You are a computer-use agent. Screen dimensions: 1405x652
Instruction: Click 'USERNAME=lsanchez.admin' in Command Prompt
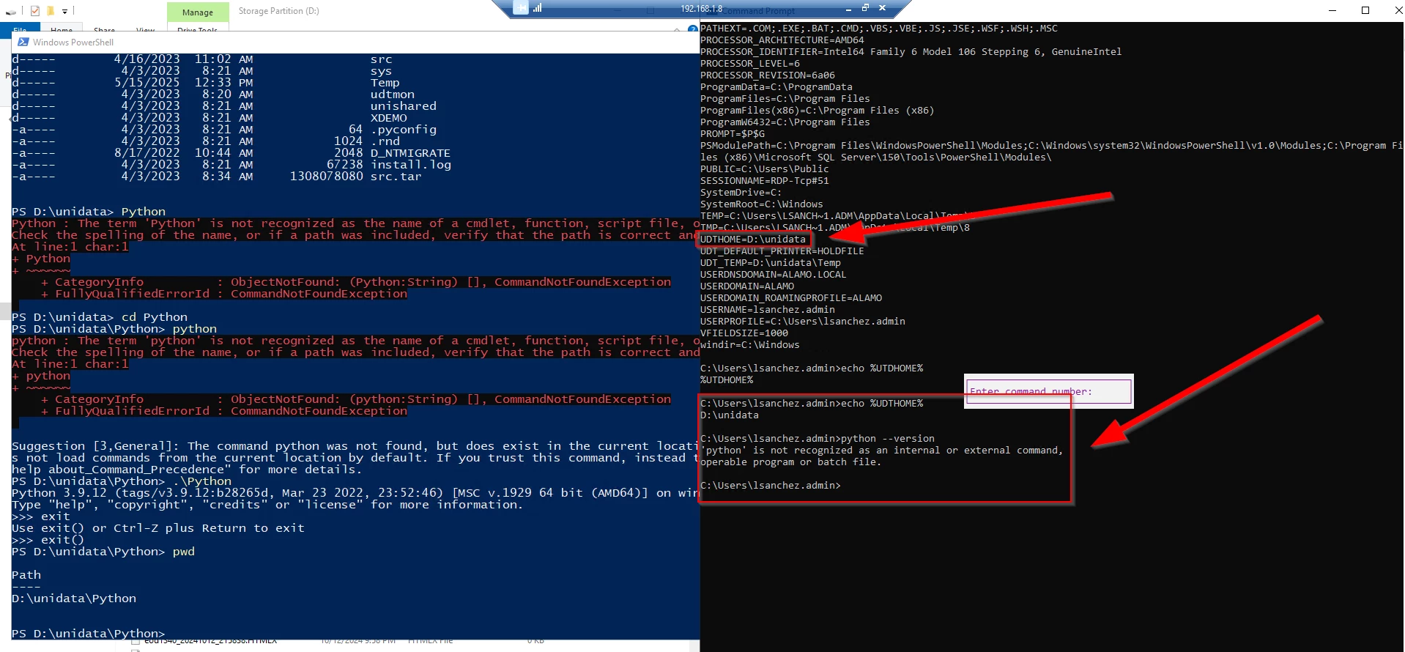(768, 310)
